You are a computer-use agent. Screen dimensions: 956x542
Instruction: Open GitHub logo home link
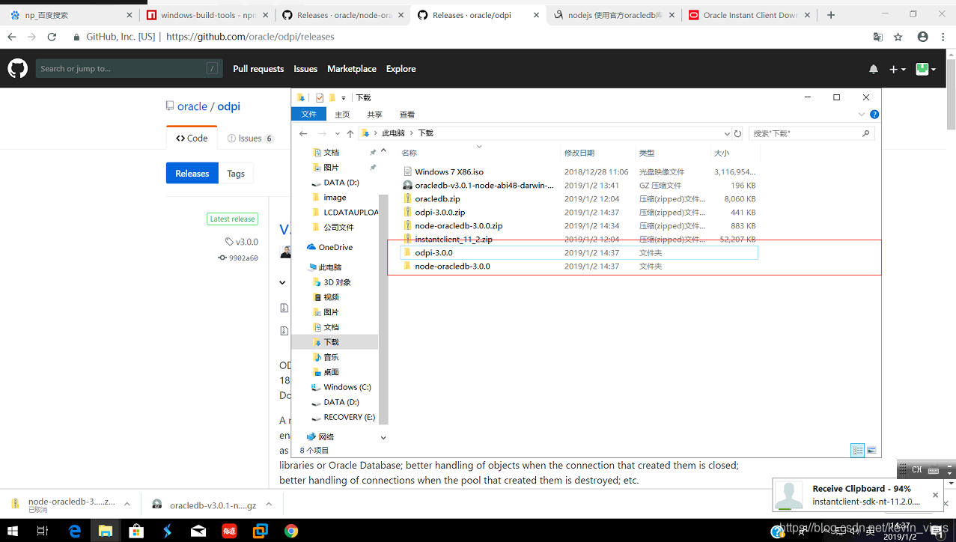pyautogui.click(x=17, y=69)
